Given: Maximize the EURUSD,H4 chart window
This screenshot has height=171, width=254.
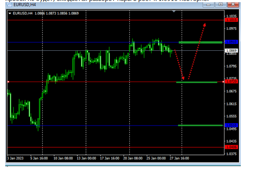Looking at the screenshot, I should [x=221, y=4].
